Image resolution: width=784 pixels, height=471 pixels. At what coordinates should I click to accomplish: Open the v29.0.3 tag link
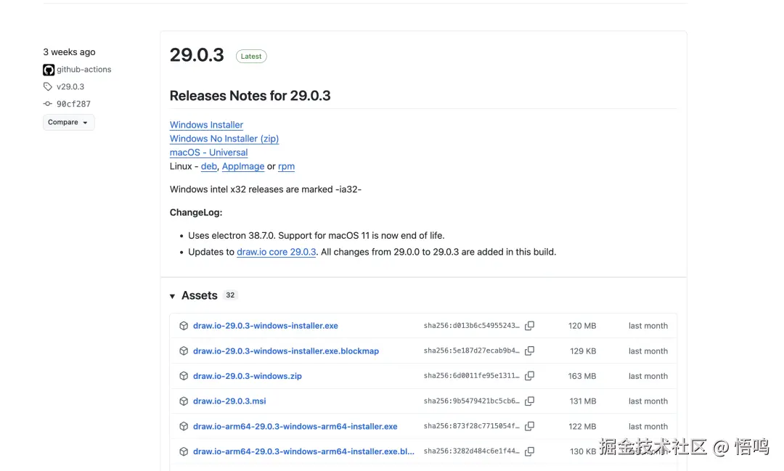tap(70, 86)
